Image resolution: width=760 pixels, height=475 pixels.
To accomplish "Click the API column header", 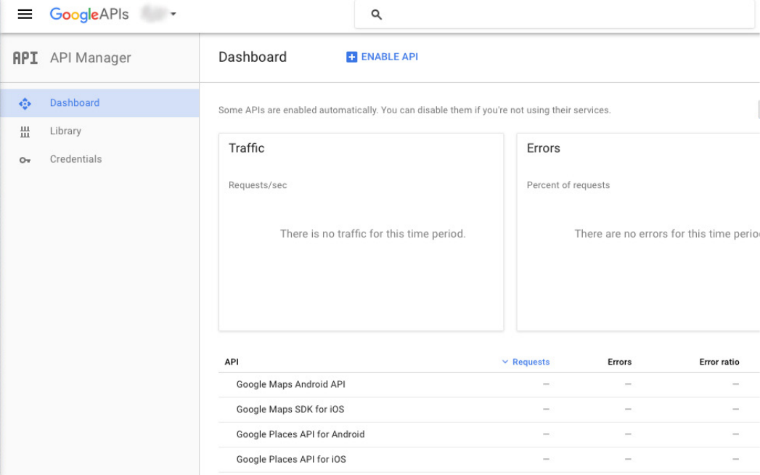I will coord(232,362).
